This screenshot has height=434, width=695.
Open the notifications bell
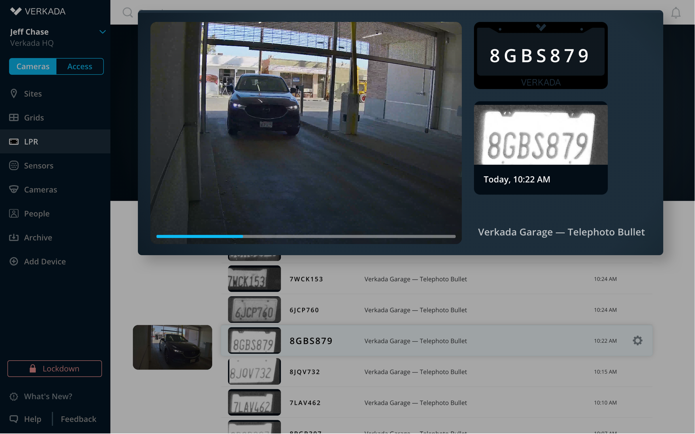[x=675, y=13]
